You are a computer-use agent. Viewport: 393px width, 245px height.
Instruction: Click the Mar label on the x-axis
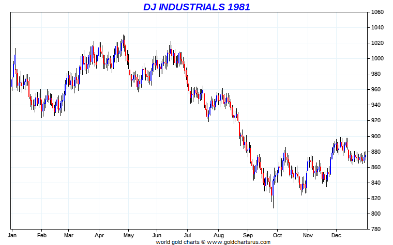pyautogui.click(x=69, y=236)
